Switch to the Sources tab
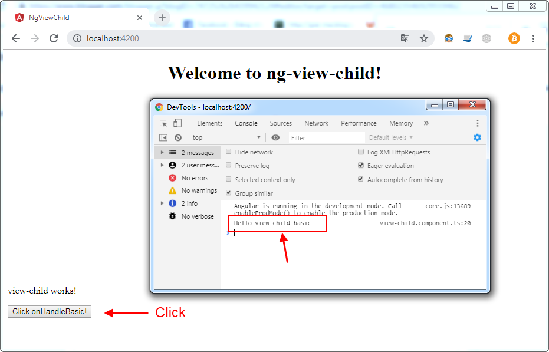 (281, 123)
